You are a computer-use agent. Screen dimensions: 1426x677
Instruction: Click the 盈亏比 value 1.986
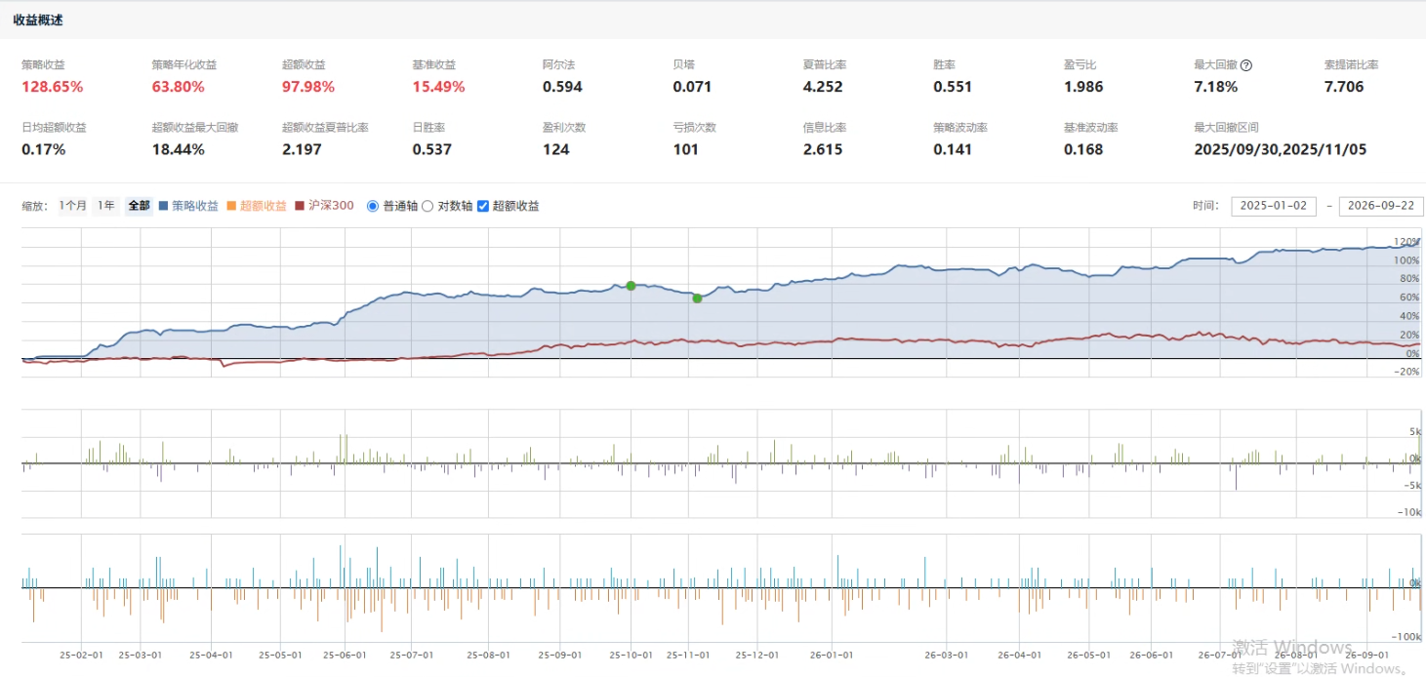pyautogui.click(x=1083, y=87)
